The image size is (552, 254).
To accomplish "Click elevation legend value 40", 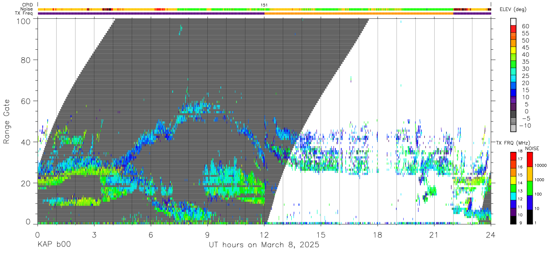I will click(525, 55).
